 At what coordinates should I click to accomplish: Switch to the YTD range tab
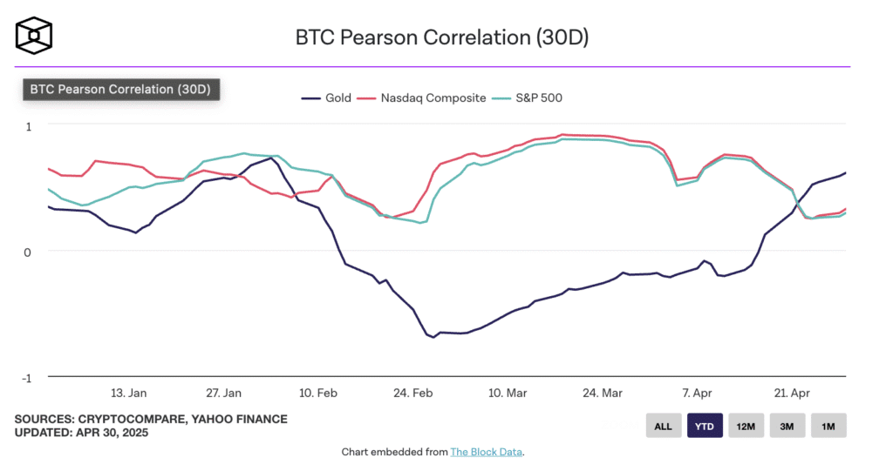[x=705, y=426]
